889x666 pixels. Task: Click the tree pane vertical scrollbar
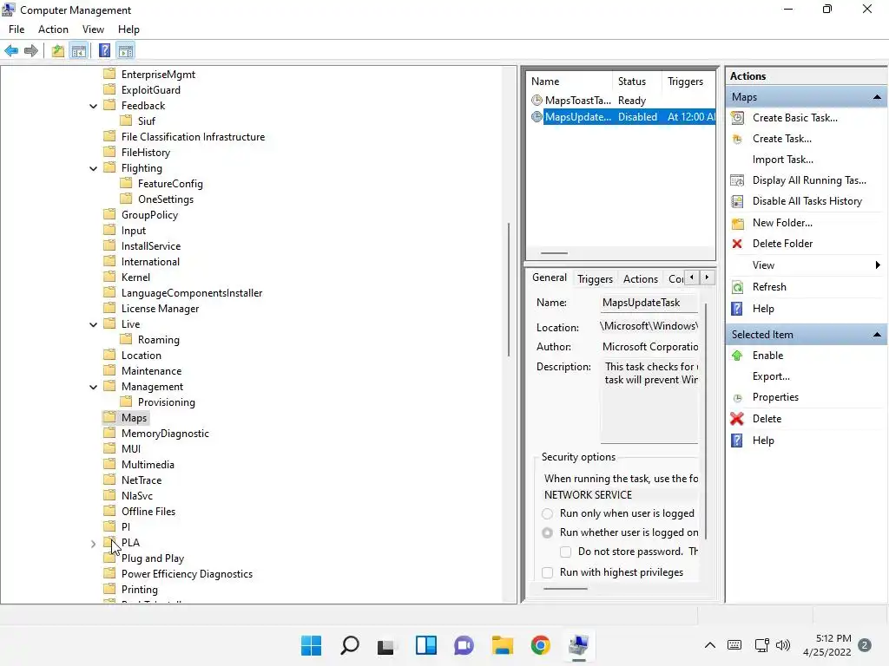(x=509, y=289)
